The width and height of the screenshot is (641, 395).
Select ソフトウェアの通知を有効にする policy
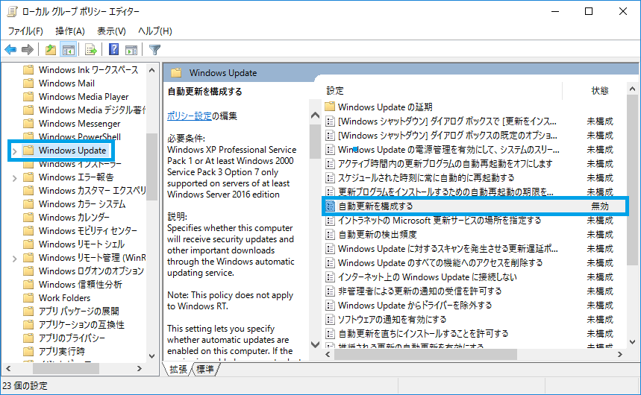386,320
